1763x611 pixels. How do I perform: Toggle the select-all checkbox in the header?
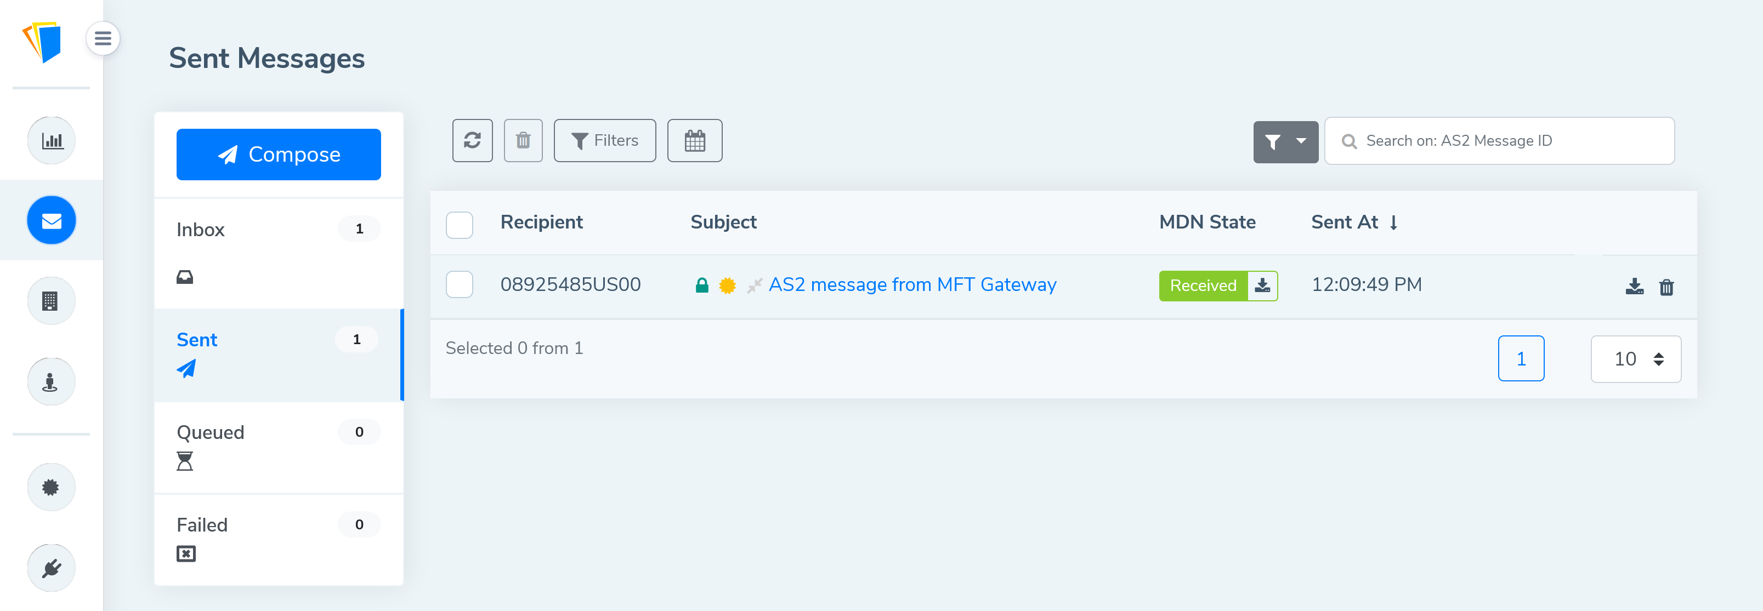click(459, 225)
